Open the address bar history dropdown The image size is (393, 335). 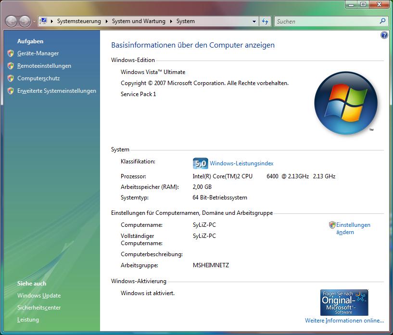click(x=254, y=22)
